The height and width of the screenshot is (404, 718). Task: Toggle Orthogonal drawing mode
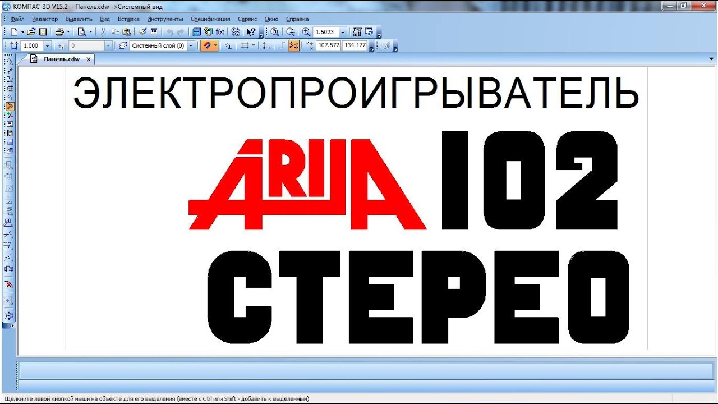tap(282, 46)
